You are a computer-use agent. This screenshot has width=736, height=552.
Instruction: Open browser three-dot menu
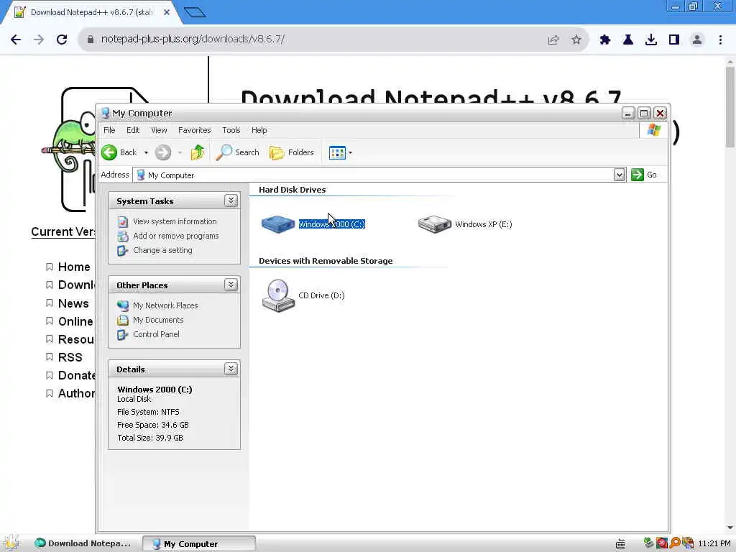coord(720,40)
